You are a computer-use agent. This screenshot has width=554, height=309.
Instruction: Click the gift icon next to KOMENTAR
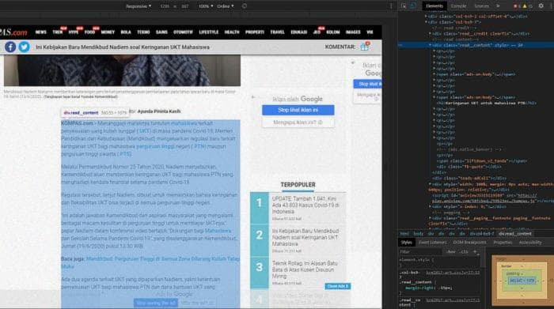pos(365,47)
